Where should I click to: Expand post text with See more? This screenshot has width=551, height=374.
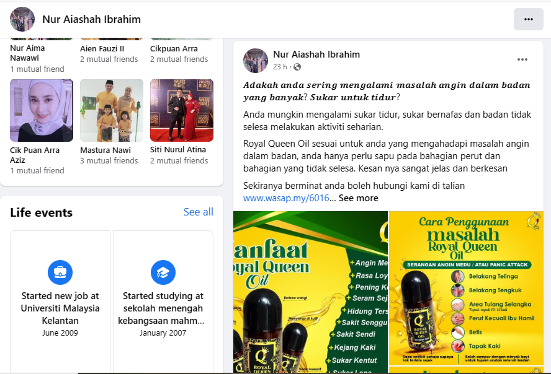359,198
